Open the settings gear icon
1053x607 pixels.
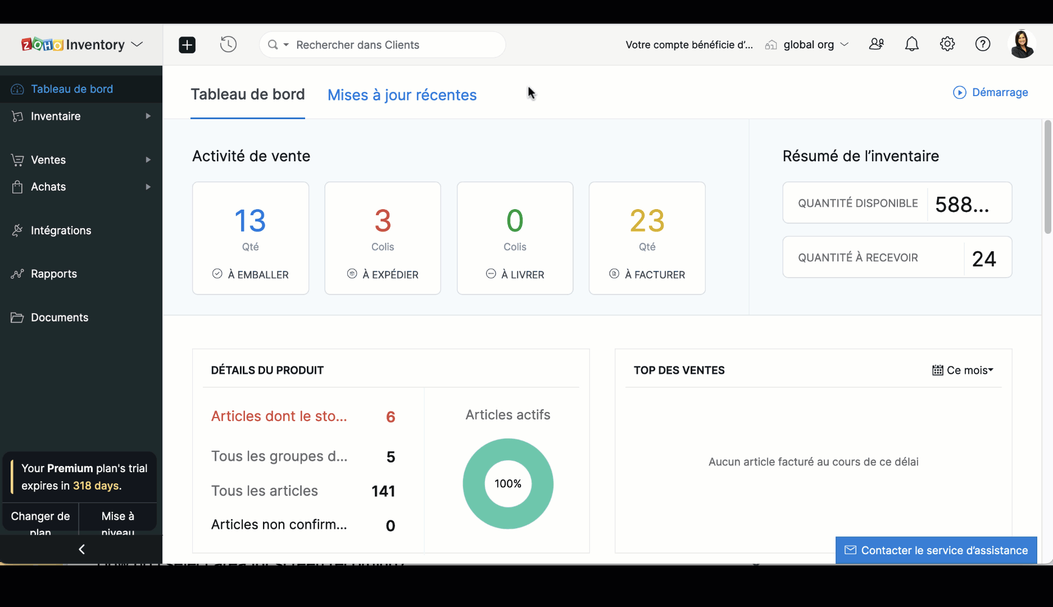pos(947,44)
